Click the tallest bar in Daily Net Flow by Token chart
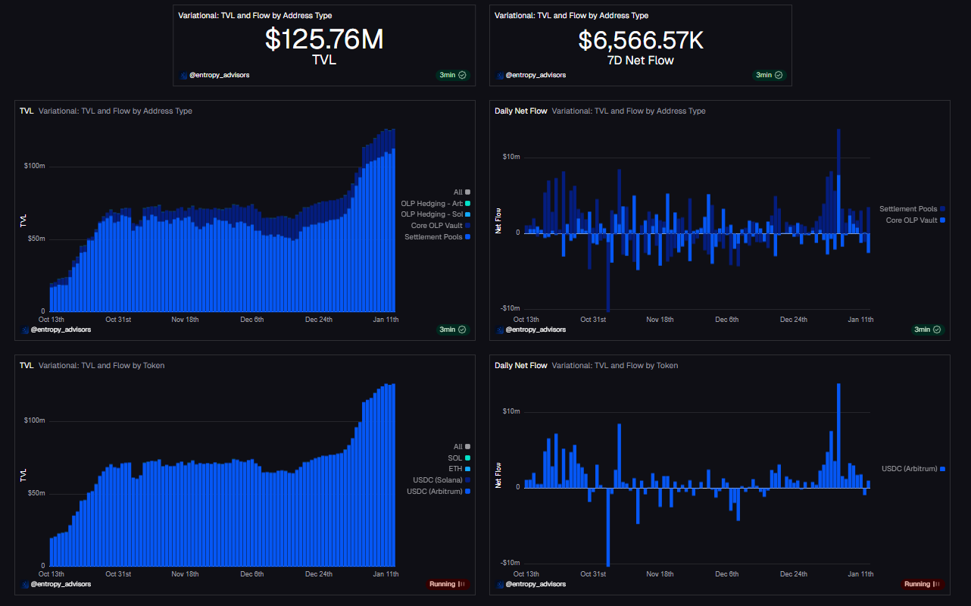 click(x=839, y=435)
